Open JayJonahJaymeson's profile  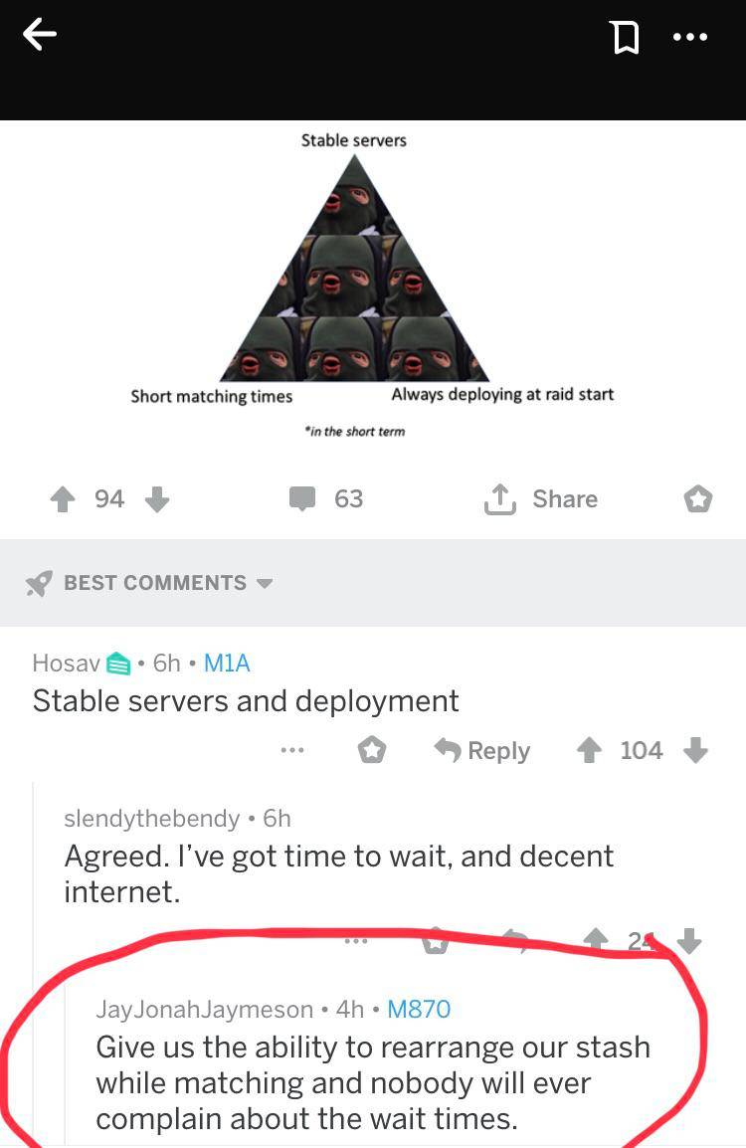coord(204,1010)
